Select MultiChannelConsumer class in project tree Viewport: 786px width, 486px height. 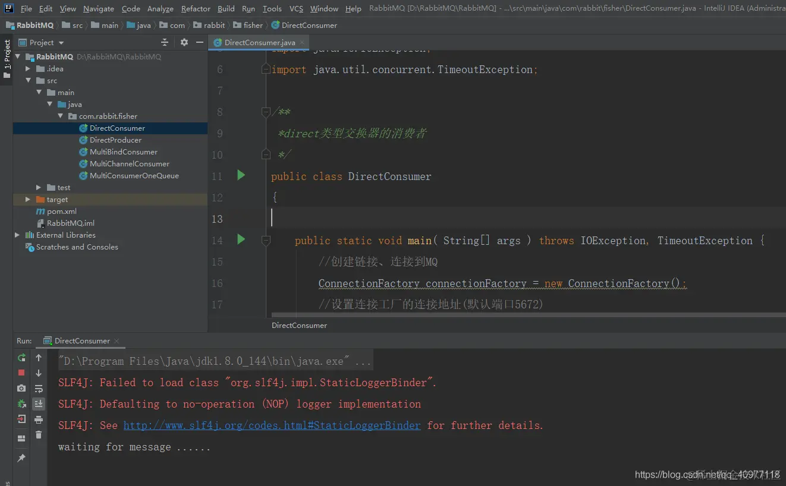[129, 164]
